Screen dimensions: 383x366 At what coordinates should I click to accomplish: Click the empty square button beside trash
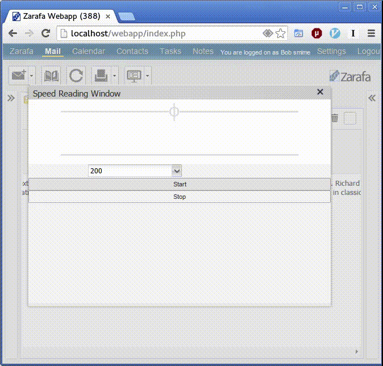click(x=350, y=118)
